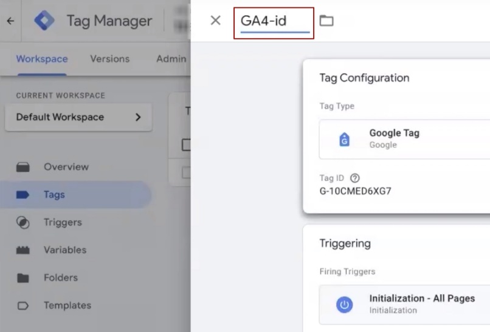Toggle the header checkbox in tags table
Viewport: 490px width, 332px height.
coord(187,144)
